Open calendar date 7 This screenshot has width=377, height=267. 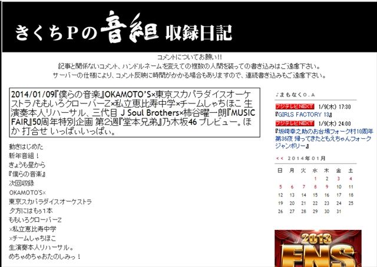304,187
